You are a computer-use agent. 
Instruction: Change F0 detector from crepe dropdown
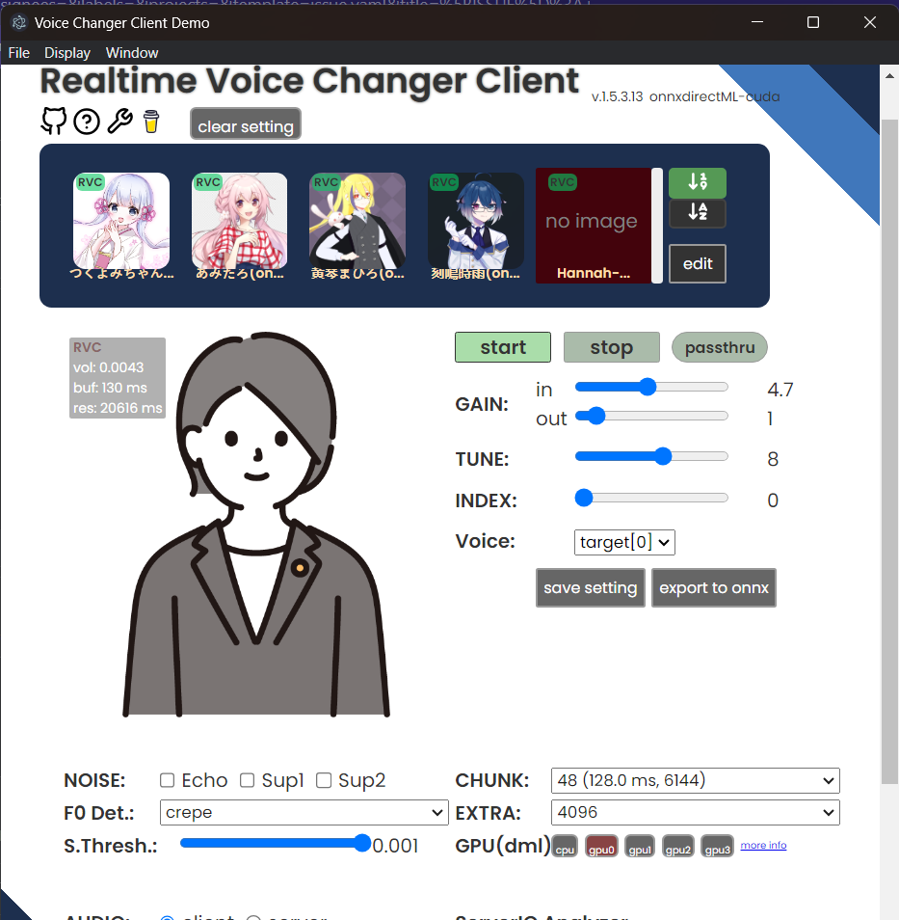304,812
